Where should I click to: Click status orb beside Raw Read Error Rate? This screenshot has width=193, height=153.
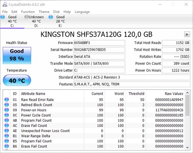click(7, 100)
